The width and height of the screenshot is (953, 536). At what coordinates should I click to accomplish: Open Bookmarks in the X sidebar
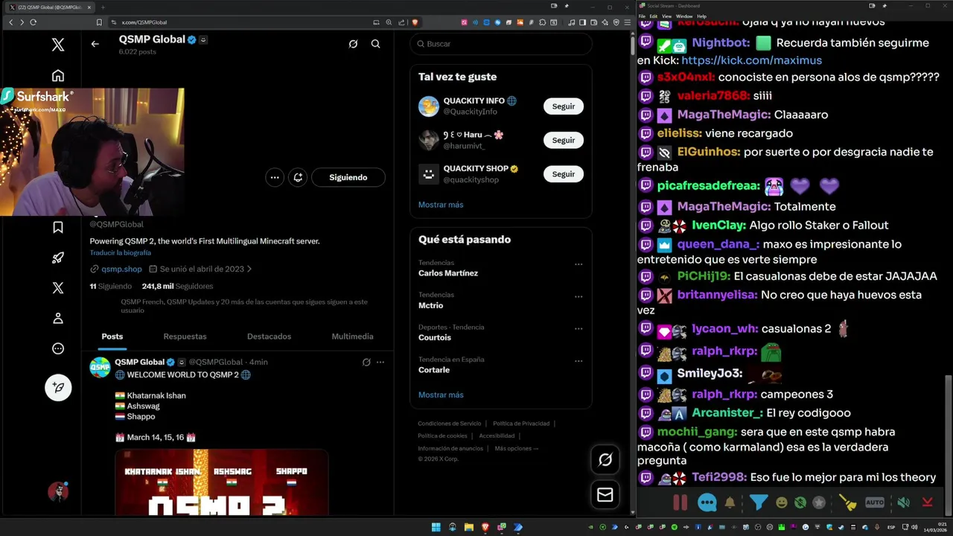click(58, 228)
